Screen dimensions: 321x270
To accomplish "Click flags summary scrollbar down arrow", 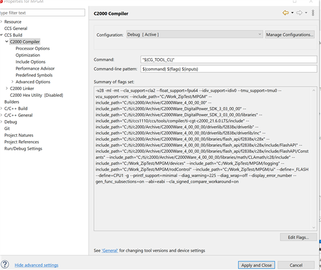I will 314,227.
